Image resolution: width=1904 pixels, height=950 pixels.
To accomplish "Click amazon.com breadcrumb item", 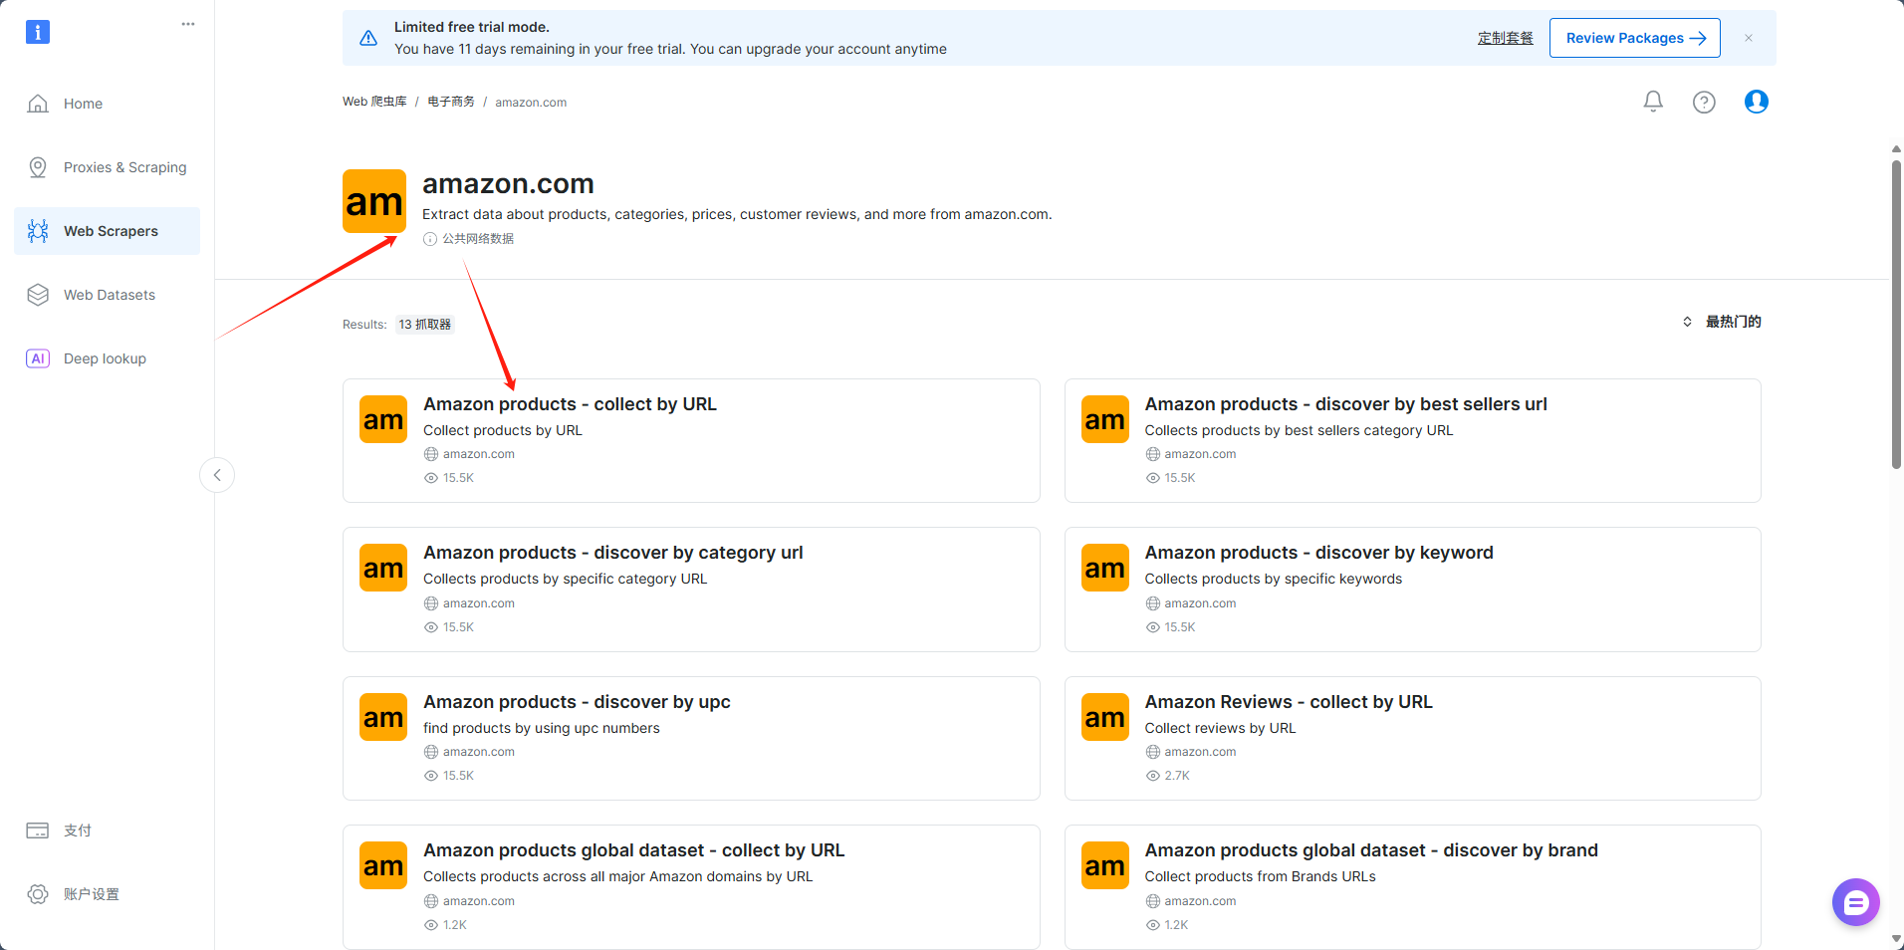I will 531,103.
